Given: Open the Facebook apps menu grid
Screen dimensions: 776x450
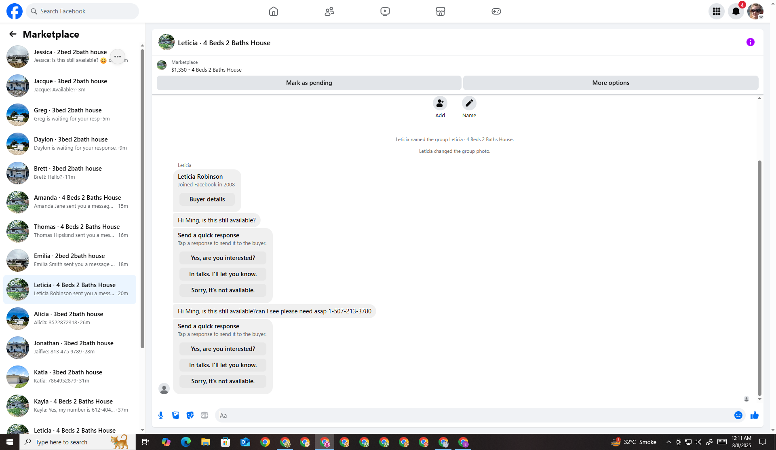Looking at the screenshot, I should 716,11.
